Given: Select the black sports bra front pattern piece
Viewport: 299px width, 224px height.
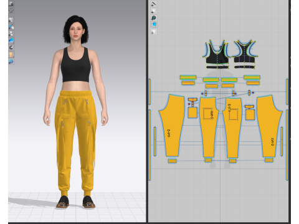Looking at the screenshot, I should click(x=217, y=55).
